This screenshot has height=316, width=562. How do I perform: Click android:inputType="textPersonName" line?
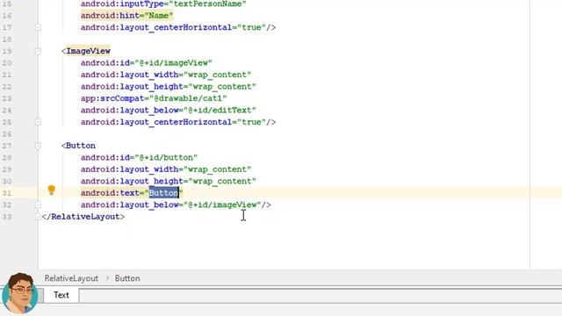[x=163, y=4]
